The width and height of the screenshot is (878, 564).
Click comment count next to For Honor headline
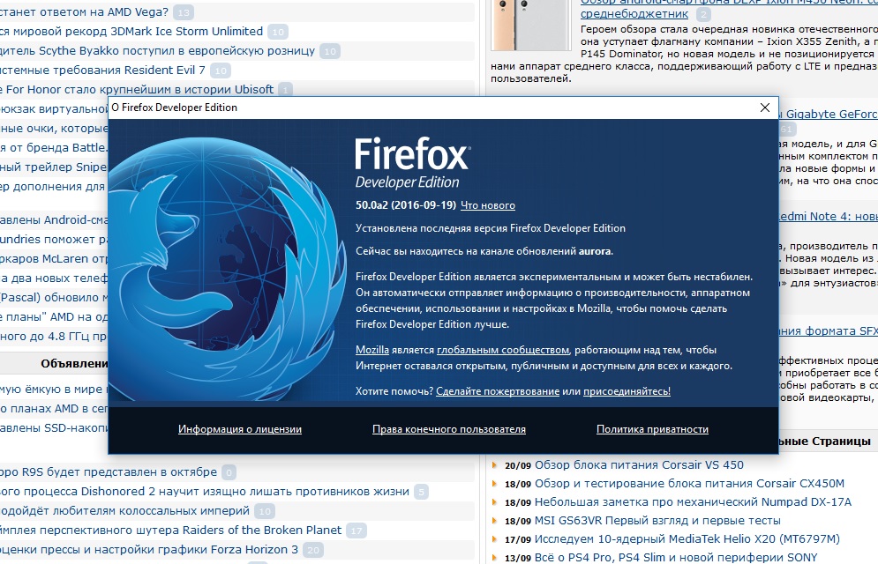[286, 90]
